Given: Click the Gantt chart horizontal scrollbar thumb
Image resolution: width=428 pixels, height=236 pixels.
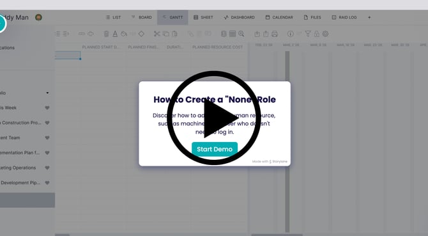Looking at the screenshot, I should (277, 235).
